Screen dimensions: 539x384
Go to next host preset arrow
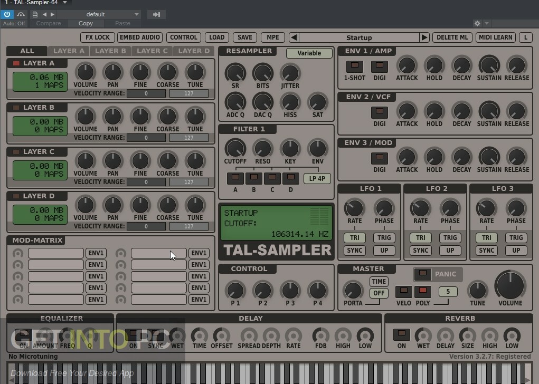click(52, 14)
